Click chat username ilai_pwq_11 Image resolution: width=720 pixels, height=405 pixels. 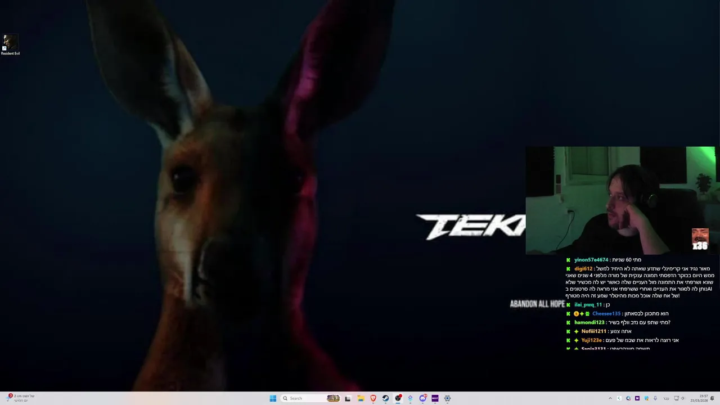click(x=588, y=305)
